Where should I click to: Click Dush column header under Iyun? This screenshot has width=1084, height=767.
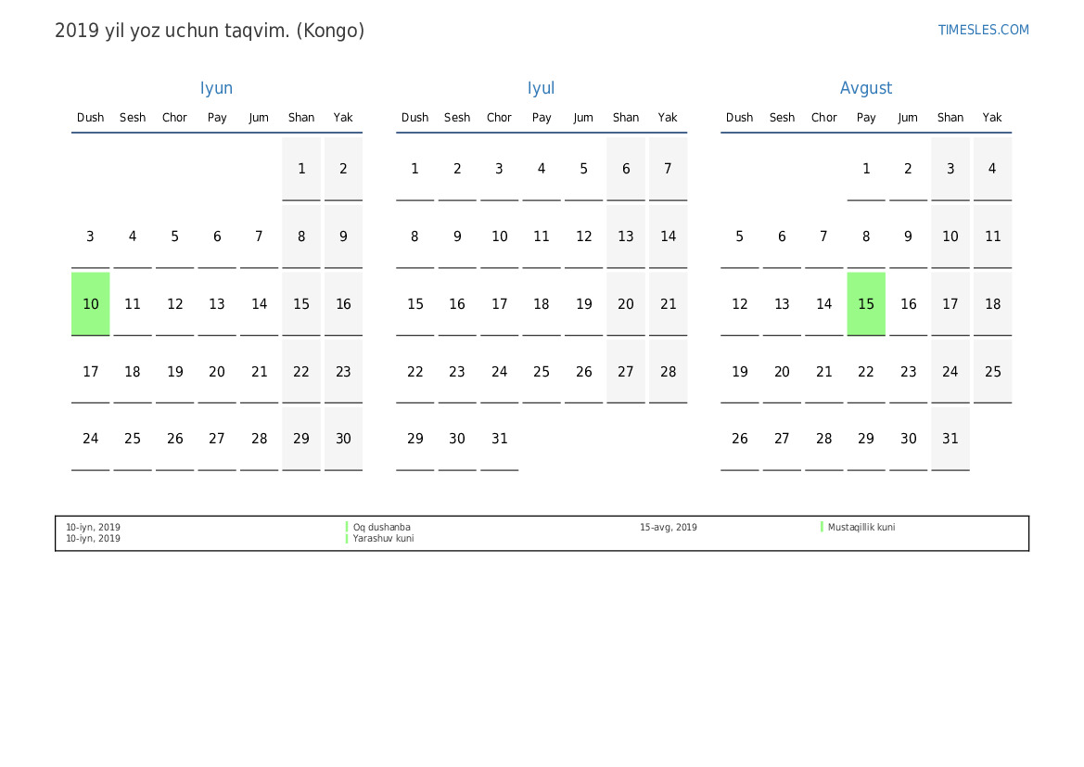click(x=91, y=118)
